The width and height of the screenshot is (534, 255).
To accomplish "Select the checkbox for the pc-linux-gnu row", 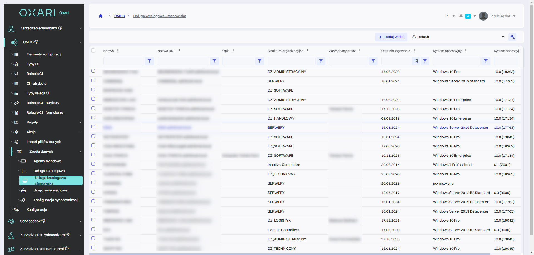I will pyautogui.click(x=93, y=183).
